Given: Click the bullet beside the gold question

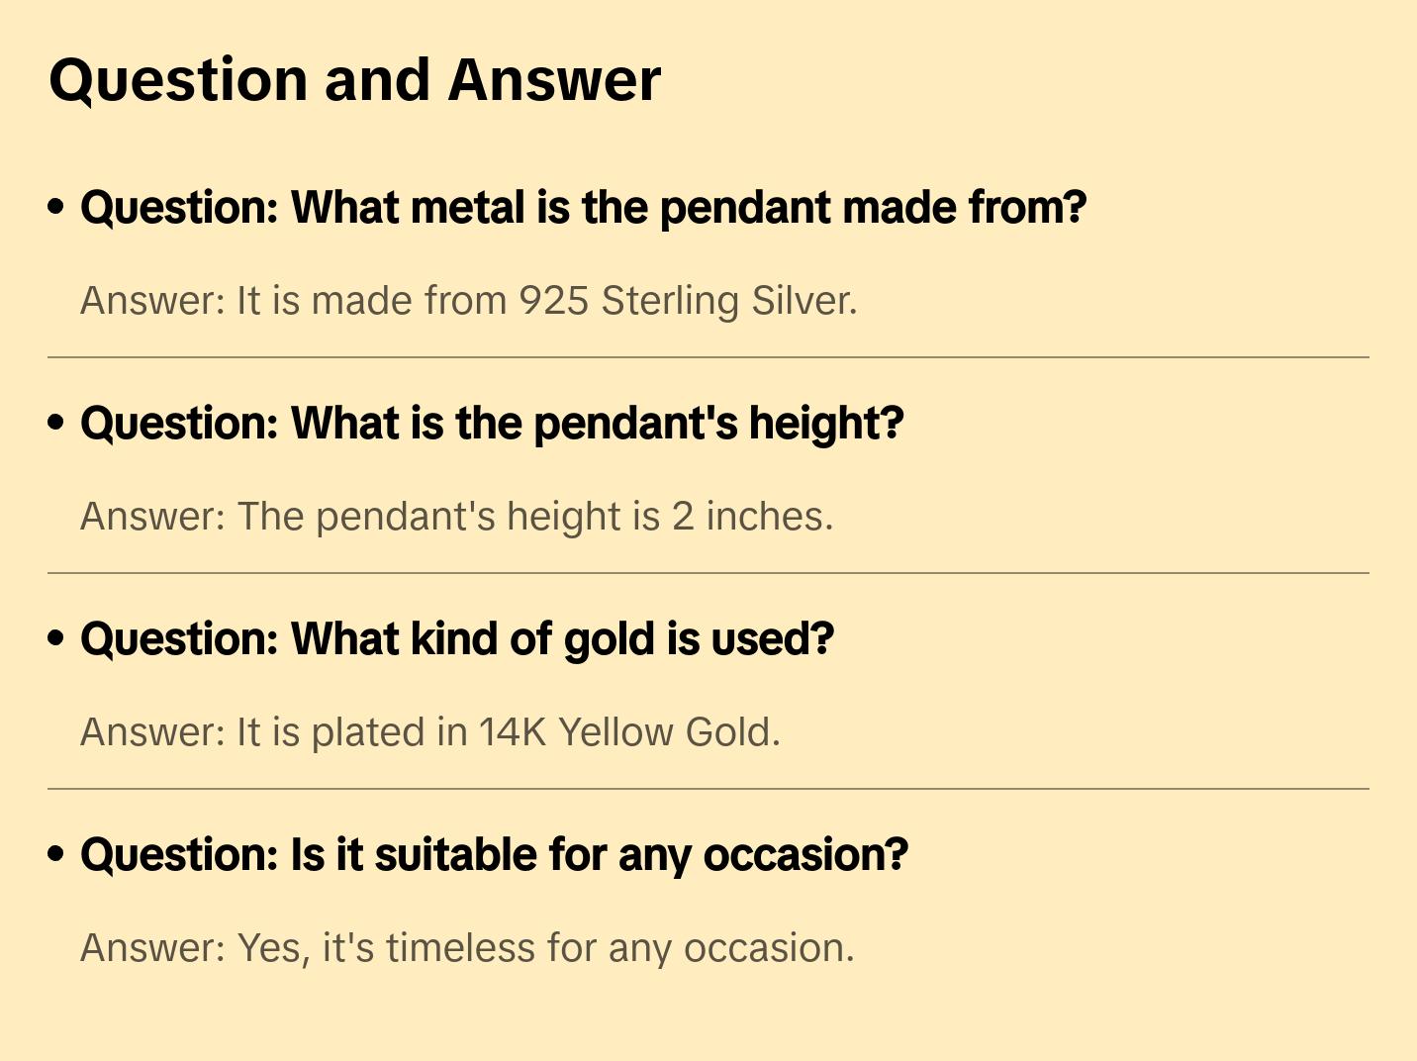Looking at the screenshot, I should [x=56, y=638].
